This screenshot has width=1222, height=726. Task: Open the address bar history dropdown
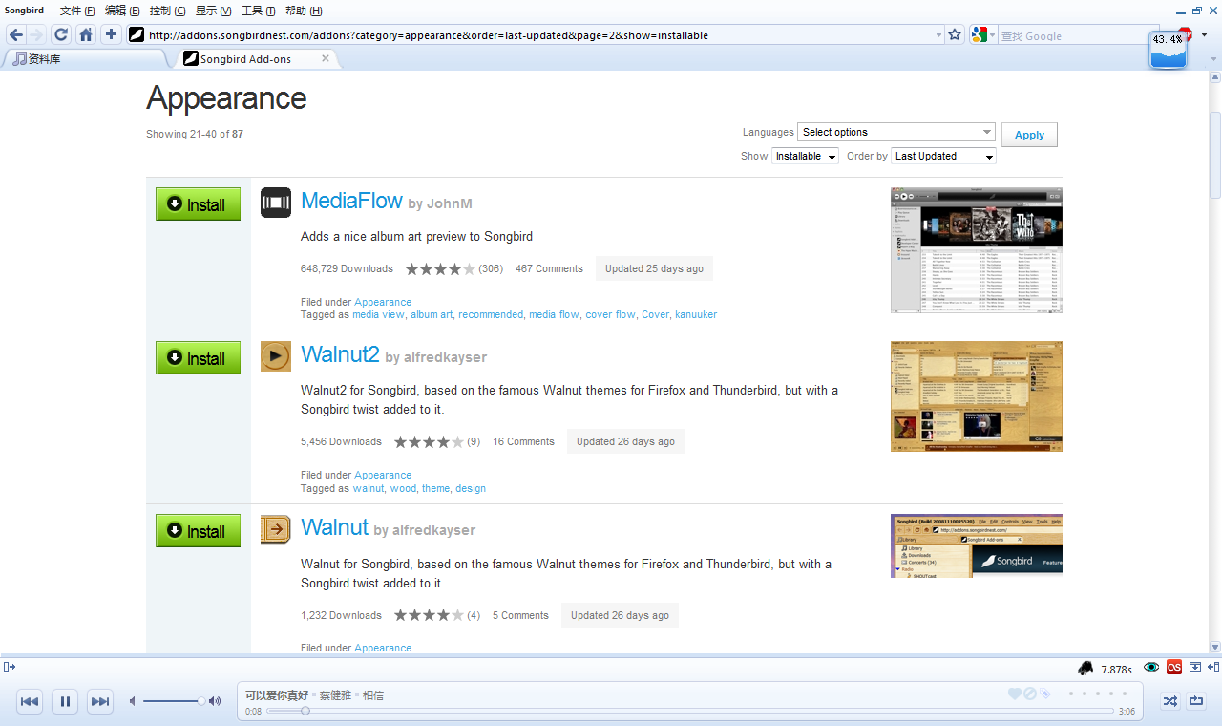click(x=938, y=35)
